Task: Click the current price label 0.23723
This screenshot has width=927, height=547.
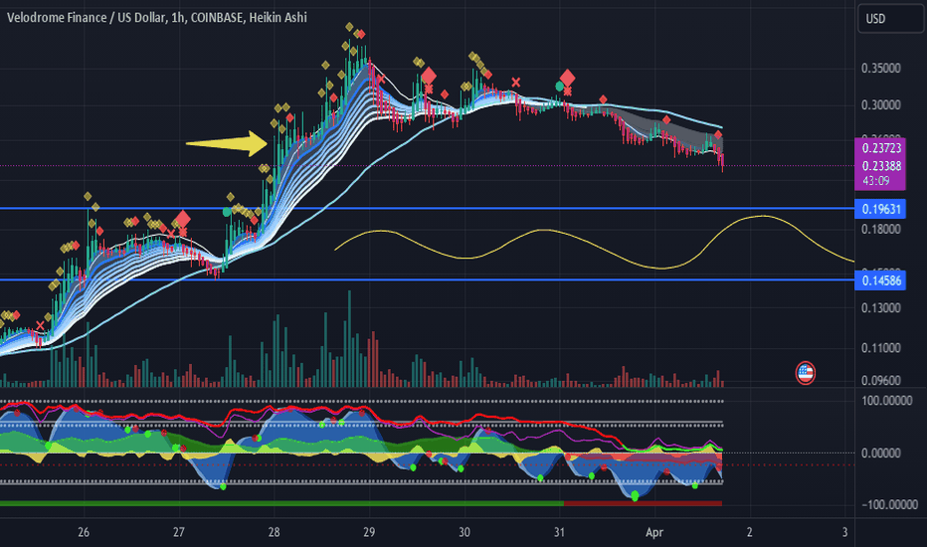Action: 881,148
